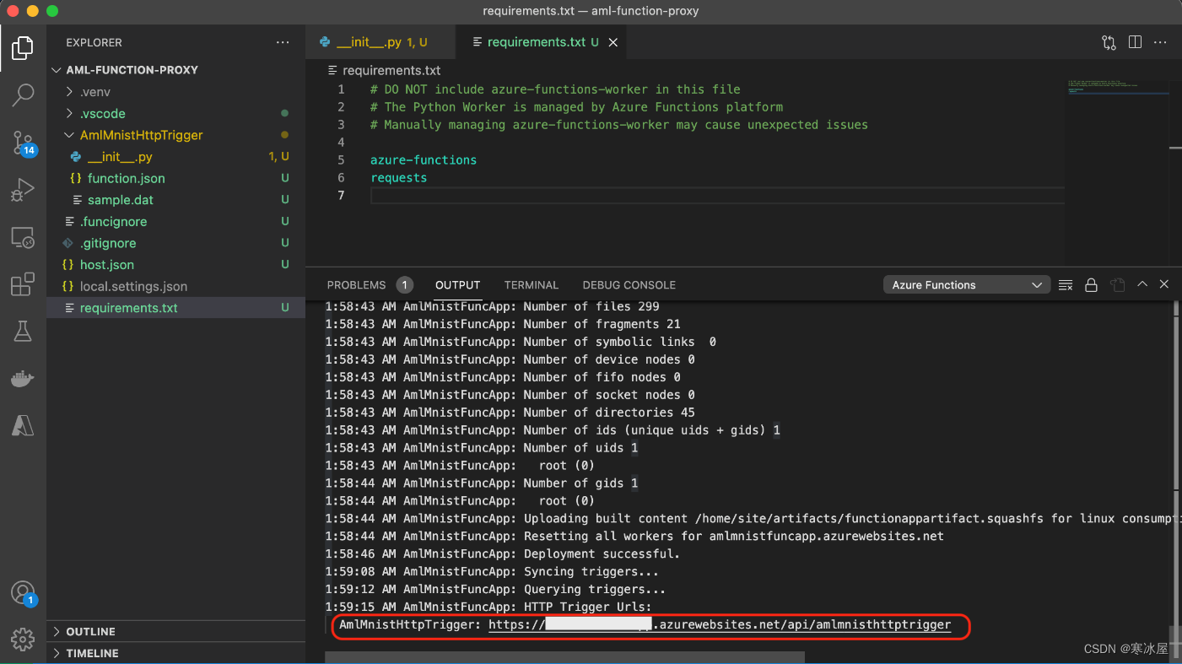Open the Extensions view

pyautogui.click(x=23, y=285)
